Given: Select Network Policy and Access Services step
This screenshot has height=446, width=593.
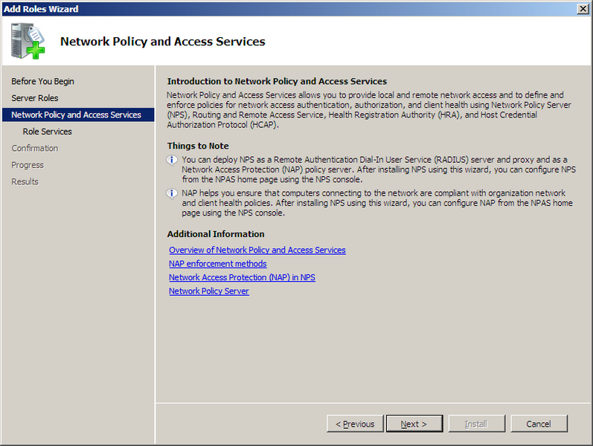Looking at the screenshot, I should click(x=78, y=114).
